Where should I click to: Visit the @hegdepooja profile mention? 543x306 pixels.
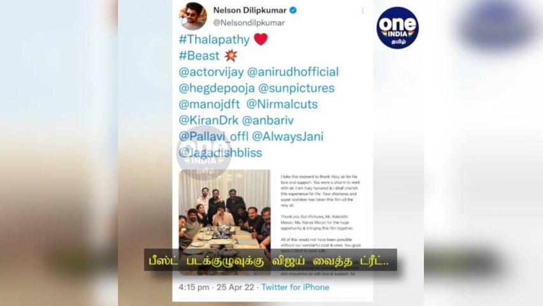tap(217, 89)
